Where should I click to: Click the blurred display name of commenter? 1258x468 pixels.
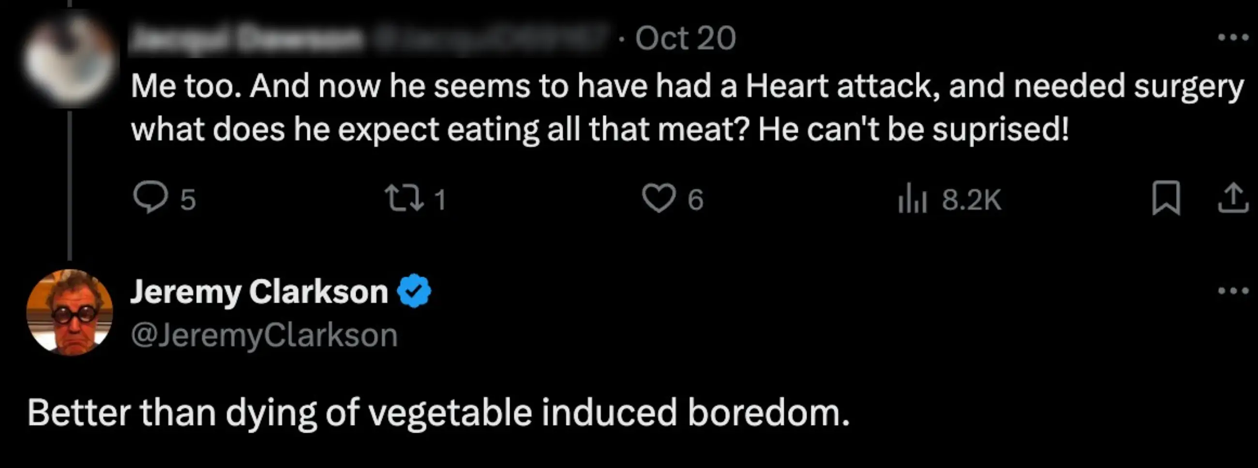point(247,38)
